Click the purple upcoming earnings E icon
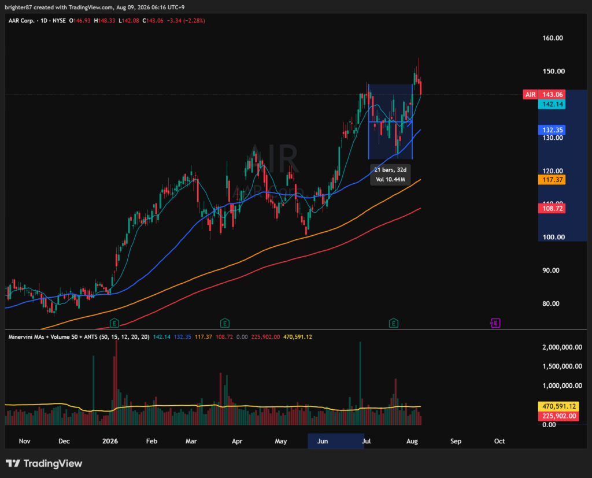Screen dimensions: 592x478 click(495, 323)
